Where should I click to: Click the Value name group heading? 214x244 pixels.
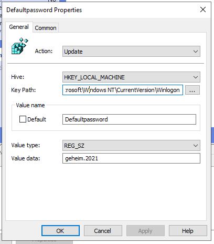pos(30,105)
